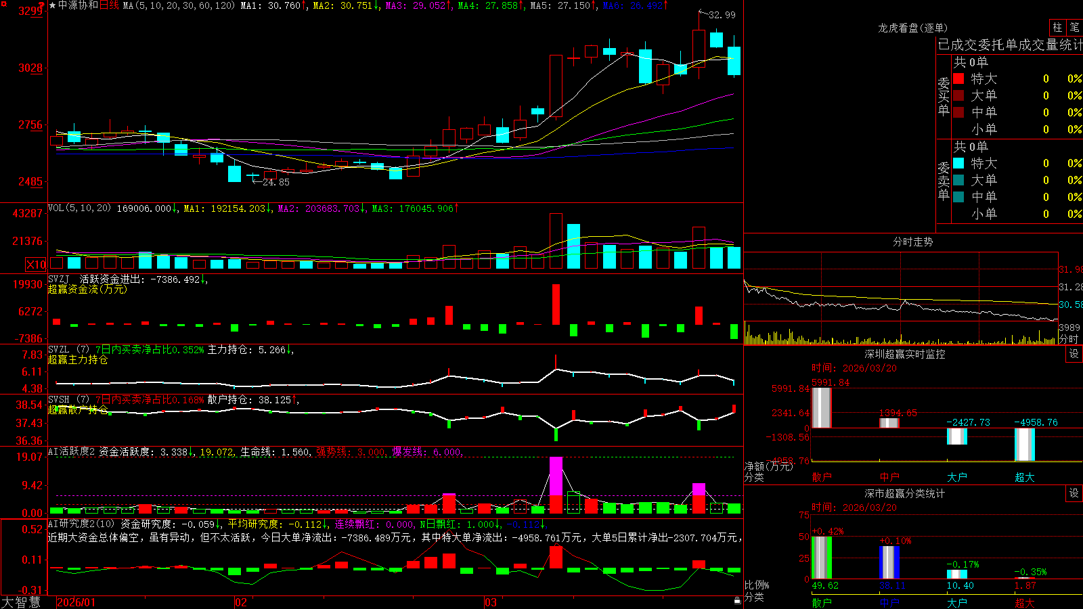
Task: Click the lock icon at the chart's bottom-right
Action: tap(737, 600)
